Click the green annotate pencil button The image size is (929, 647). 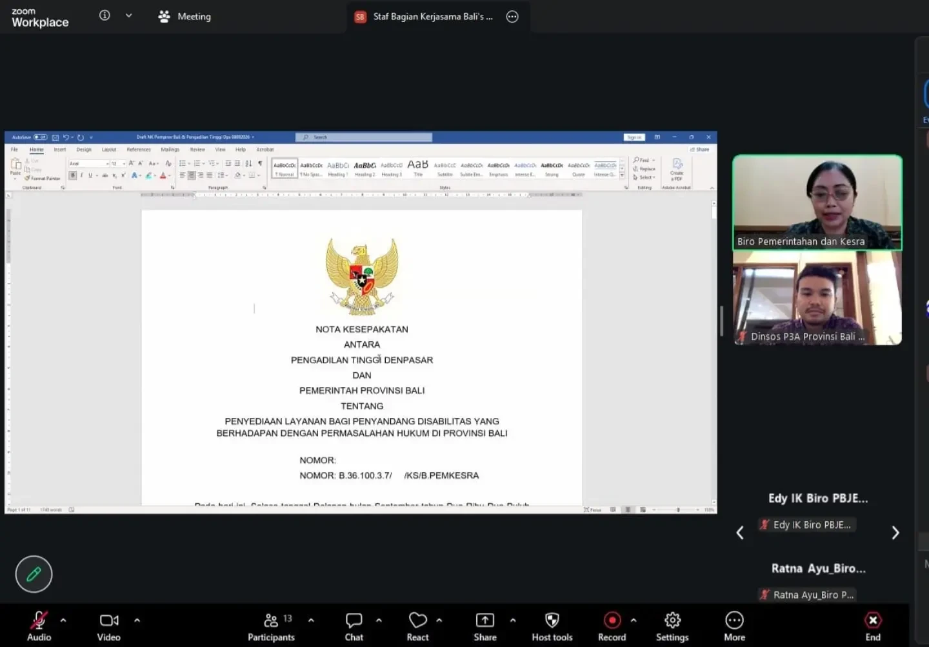point(34,574)
